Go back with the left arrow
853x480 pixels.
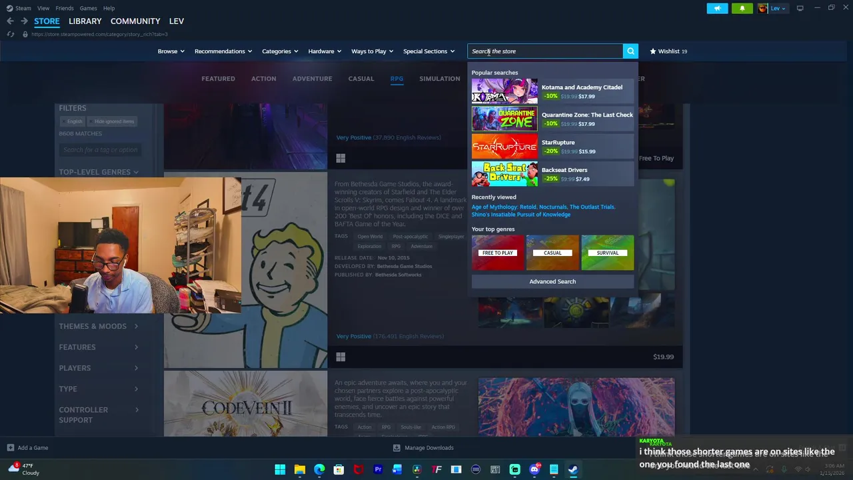pyautogui.click(x=10, y=21)
